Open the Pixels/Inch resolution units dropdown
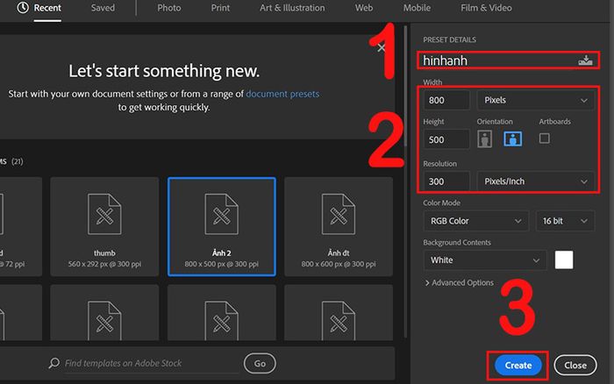This screenshot has height=384, width=614. click(535, 181)
